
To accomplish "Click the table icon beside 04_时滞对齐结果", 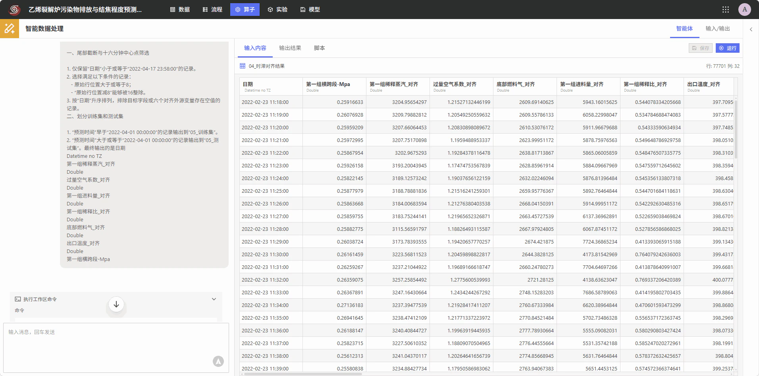I will click(243, 66).
